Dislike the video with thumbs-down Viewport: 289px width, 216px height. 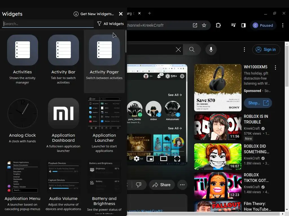pos(139,184)
